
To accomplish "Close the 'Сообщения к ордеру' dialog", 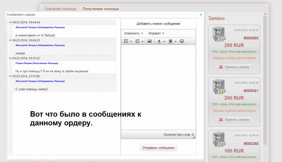I will point(201,15).
